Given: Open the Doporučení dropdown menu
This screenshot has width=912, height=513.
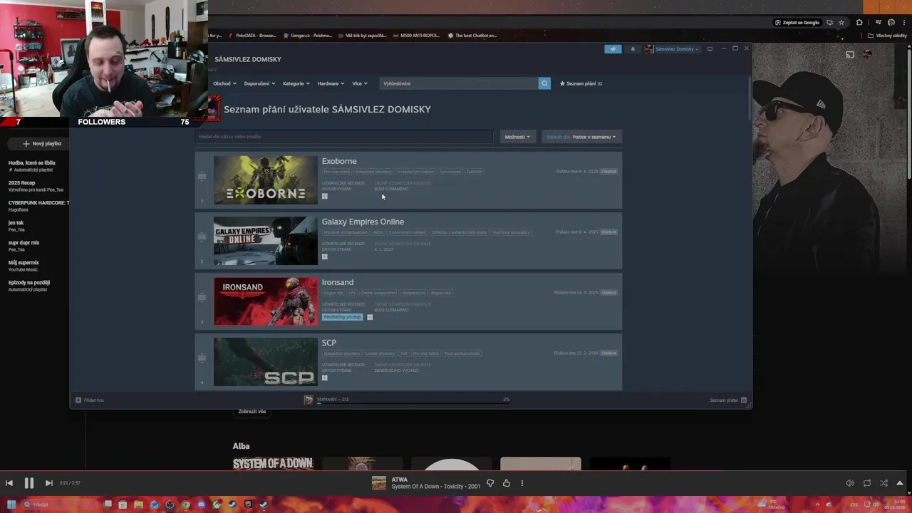Looking at the screenshot, I should pyautogui.click(x=259, y=83).
